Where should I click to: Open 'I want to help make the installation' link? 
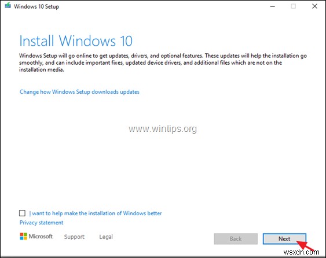pyautogui.click(x=96, y=213)
